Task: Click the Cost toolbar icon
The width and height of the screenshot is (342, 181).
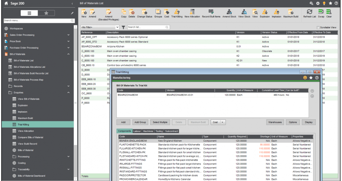Action: (x=167, y=13)
